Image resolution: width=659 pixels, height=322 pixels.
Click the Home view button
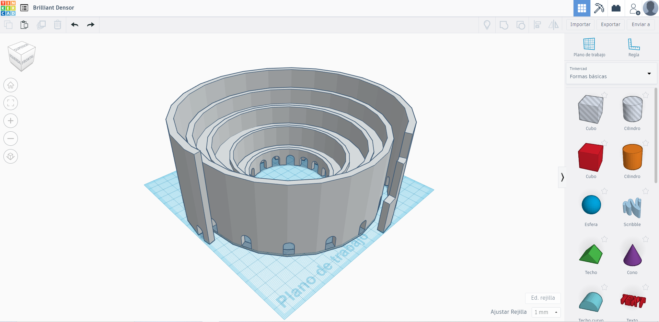(11, 85)
